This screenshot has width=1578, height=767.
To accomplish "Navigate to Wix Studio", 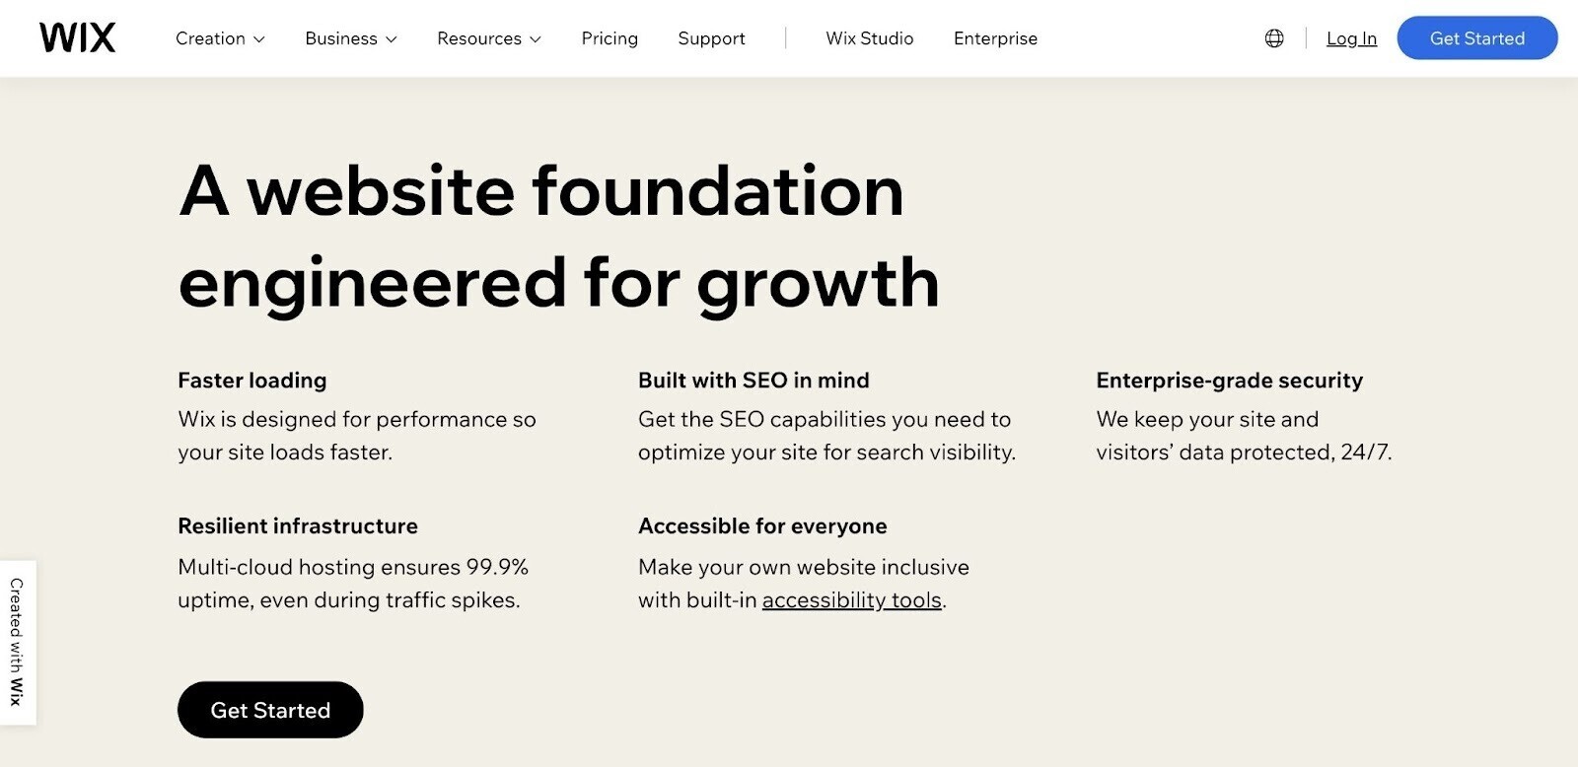I will tap(869, 38).
